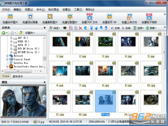Rotate image with 左转 button

(115, 28)
